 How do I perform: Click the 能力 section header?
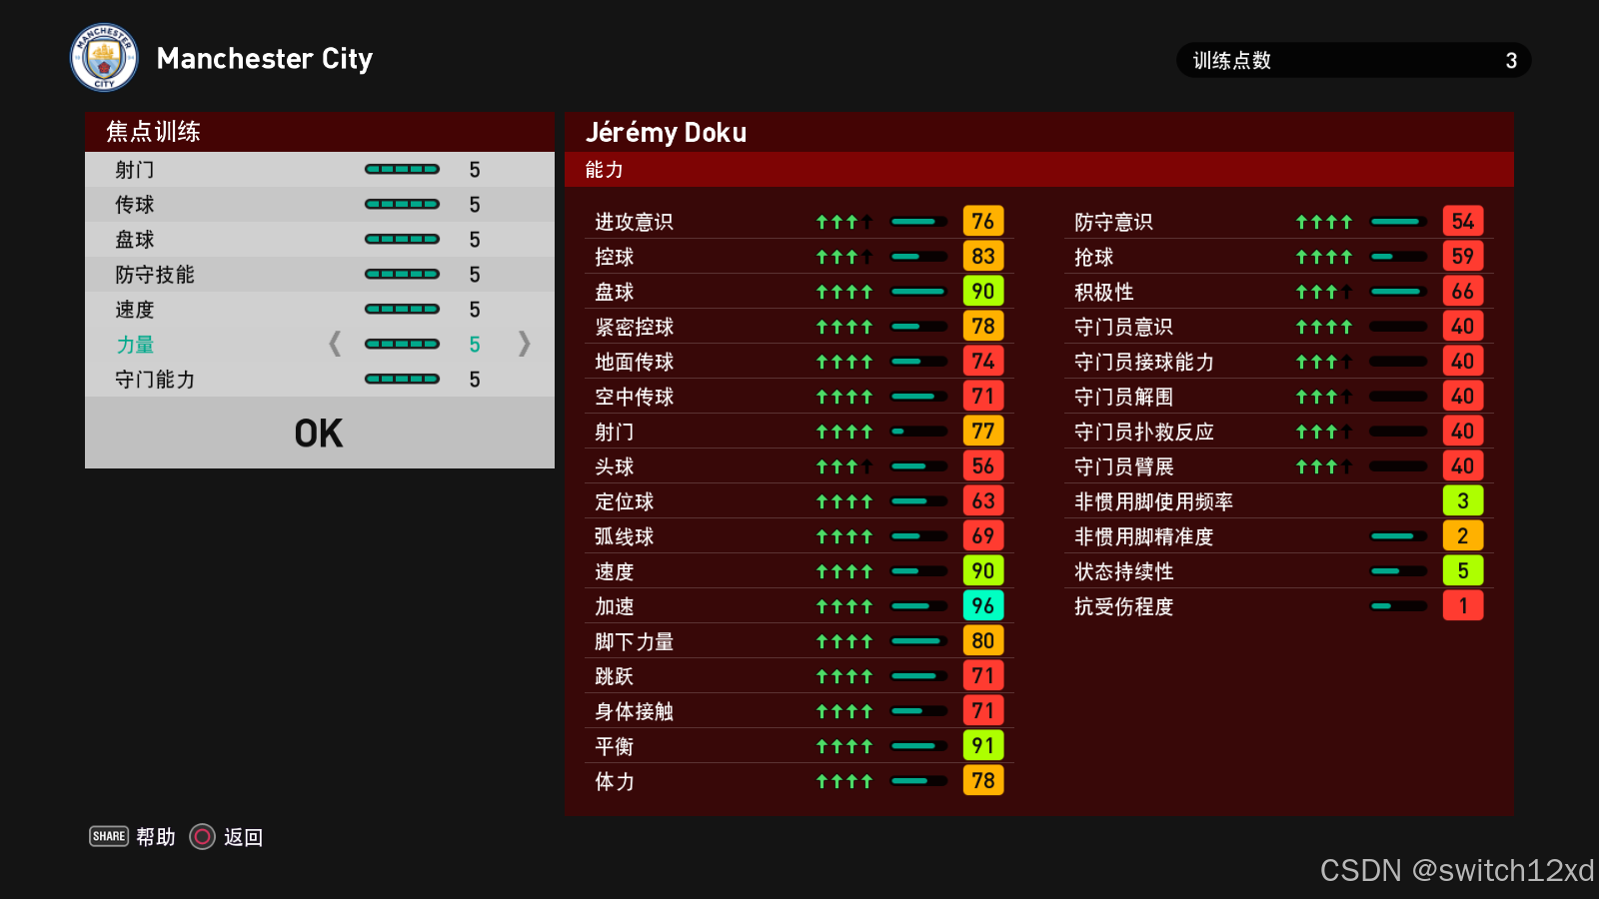1039,170
